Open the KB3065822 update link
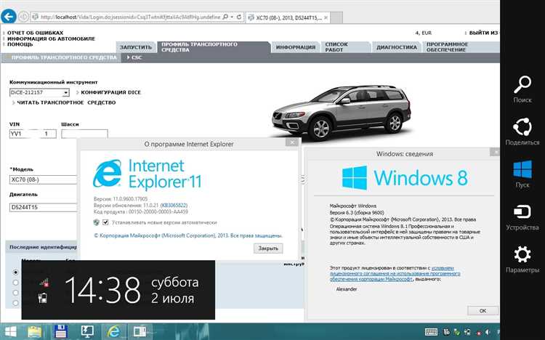 174,206
